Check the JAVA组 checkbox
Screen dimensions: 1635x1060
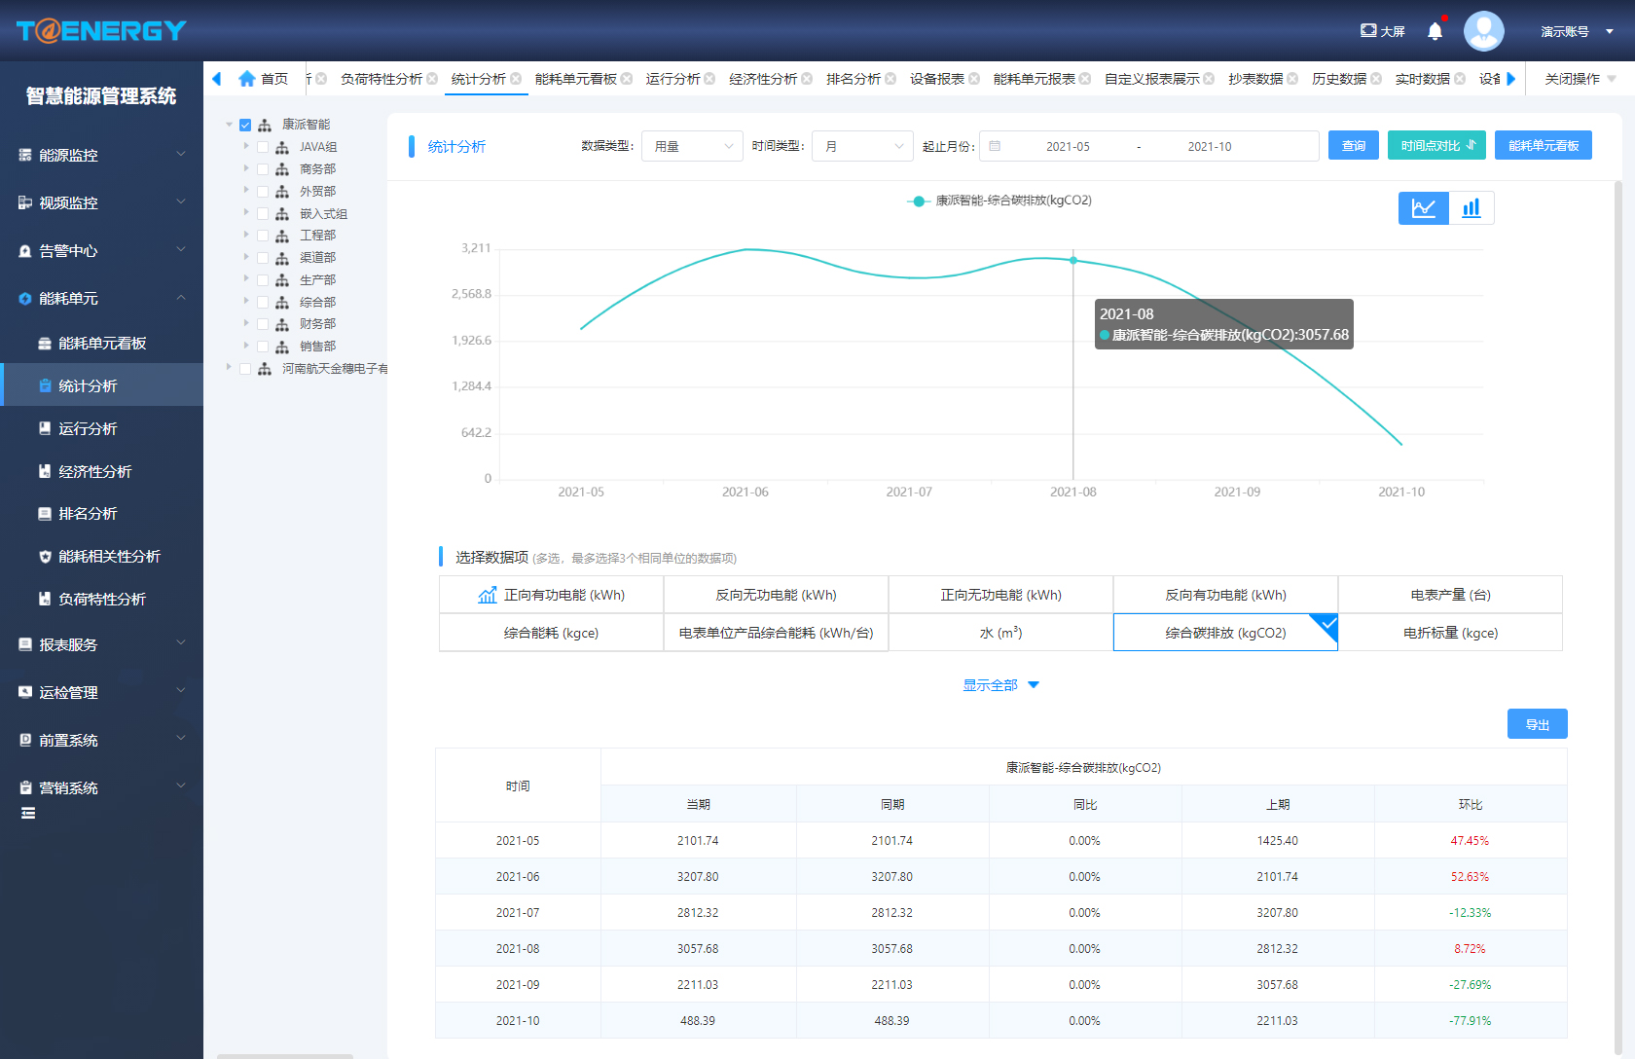click(x=263, y=148)
